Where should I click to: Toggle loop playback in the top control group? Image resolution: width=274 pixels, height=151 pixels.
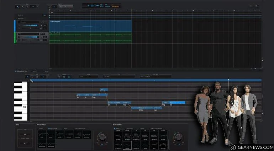pos(49,7)
